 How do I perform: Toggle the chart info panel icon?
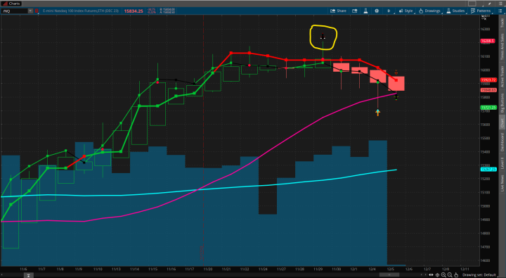pyautogui.click(x=355, y=11)
